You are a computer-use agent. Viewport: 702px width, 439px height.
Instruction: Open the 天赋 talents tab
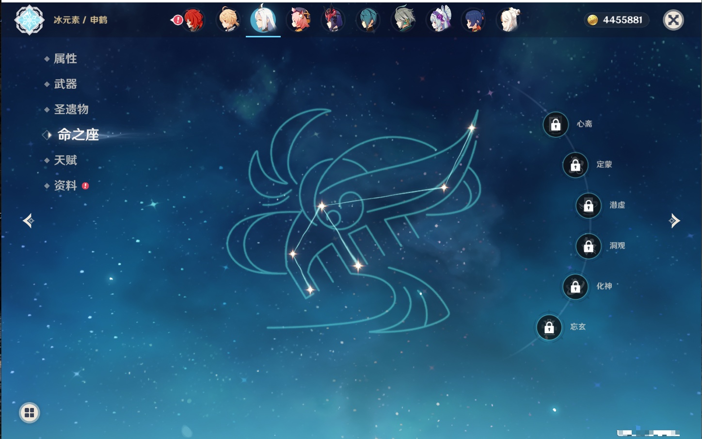pyautogui.click(x=65, y=160)
